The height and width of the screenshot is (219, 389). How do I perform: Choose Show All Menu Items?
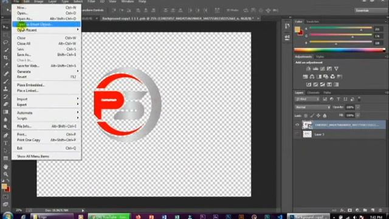pyautogui.click(x=46, y=156)
